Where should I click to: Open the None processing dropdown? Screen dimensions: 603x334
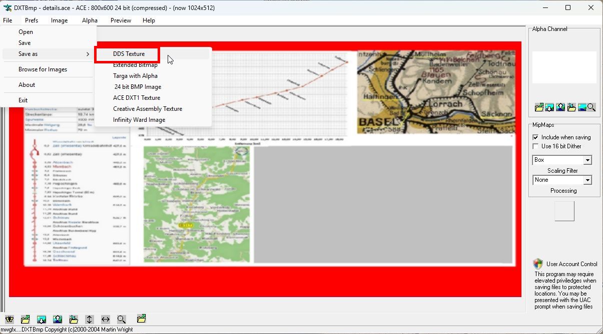tap(587, 180)
